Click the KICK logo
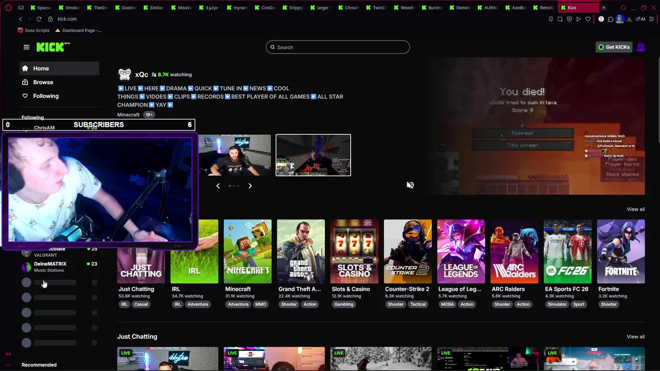 click(53, 47)
